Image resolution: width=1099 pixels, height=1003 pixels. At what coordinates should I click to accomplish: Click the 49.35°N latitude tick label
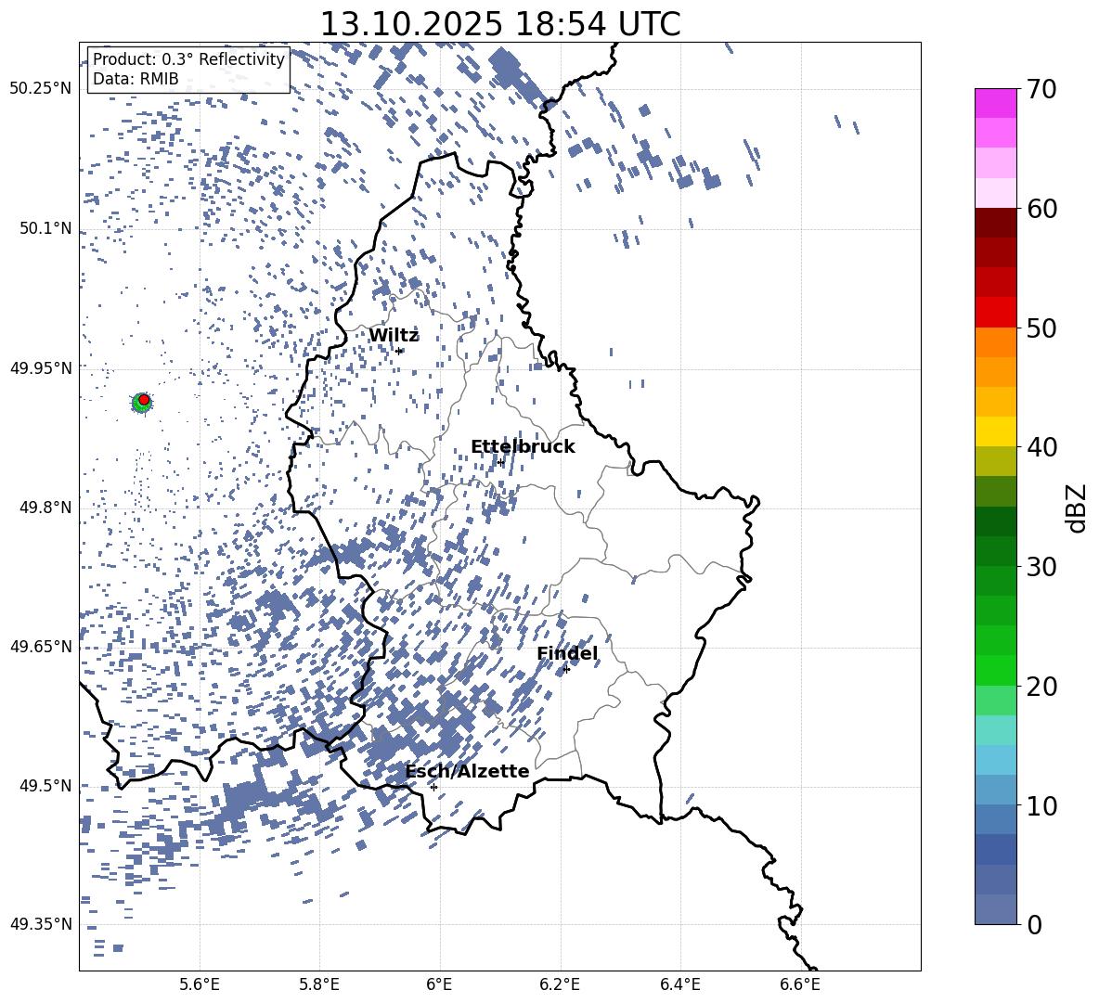click(x=41, y=924)
